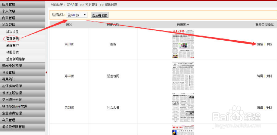Click XPAPER in the breadcrumb
This screenshot has width=277, height=135.
pyautogui.click(x=72, y=5)
